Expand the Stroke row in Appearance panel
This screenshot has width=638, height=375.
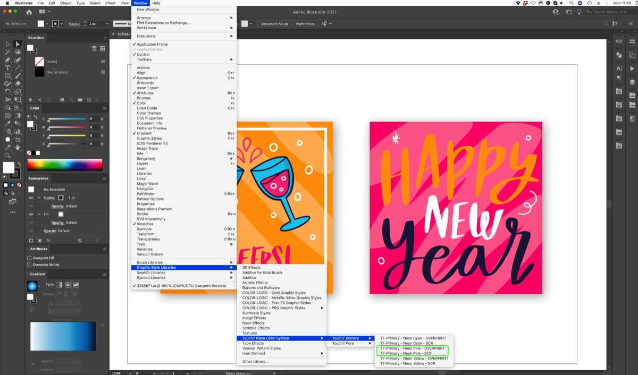pos(39,198)
